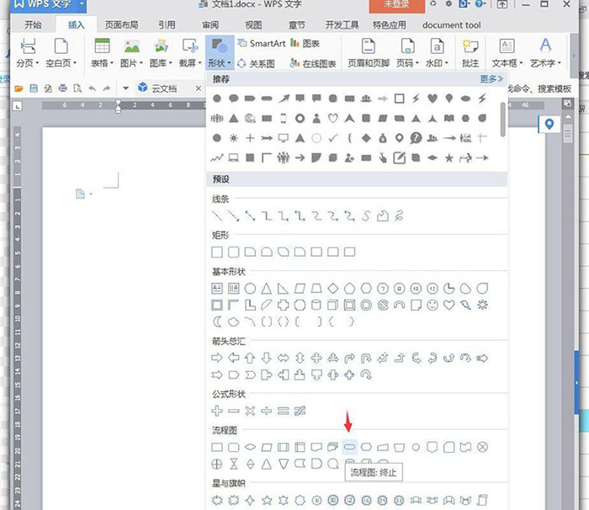Select the heart outline in 基本形状

pos(448,305)
